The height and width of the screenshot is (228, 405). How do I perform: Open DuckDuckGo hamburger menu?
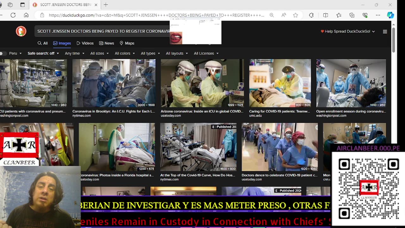point(385,31)
